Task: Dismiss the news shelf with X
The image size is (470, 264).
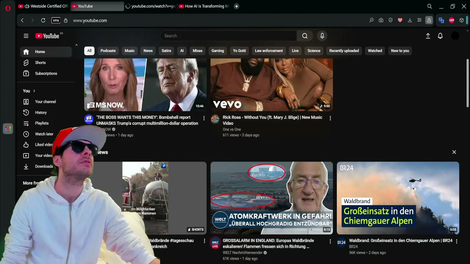Action: pyautogui.click(x=454, y=152)
